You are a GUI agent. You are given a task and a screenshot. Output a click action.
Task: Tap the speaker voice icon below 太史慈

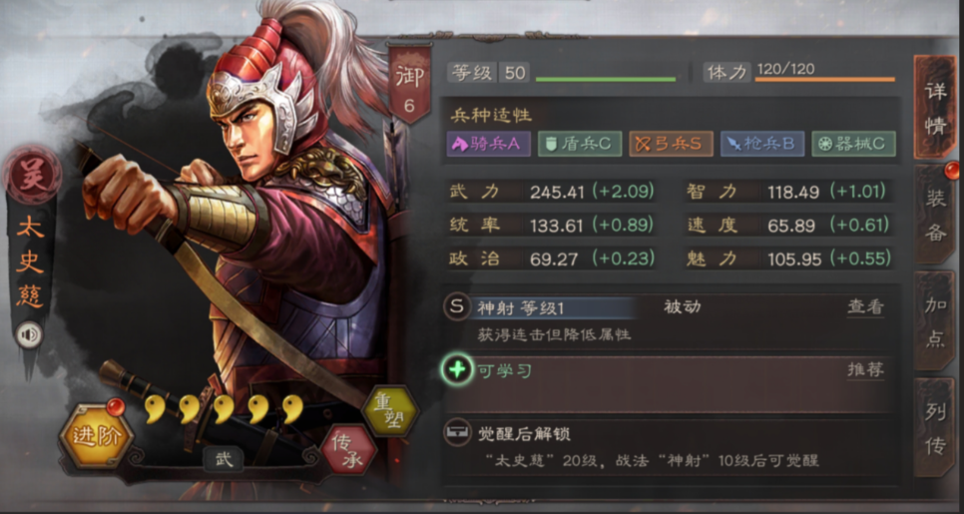point(28,335)
